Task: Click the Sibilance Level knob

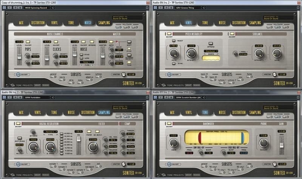Action: tap(277, 53)
